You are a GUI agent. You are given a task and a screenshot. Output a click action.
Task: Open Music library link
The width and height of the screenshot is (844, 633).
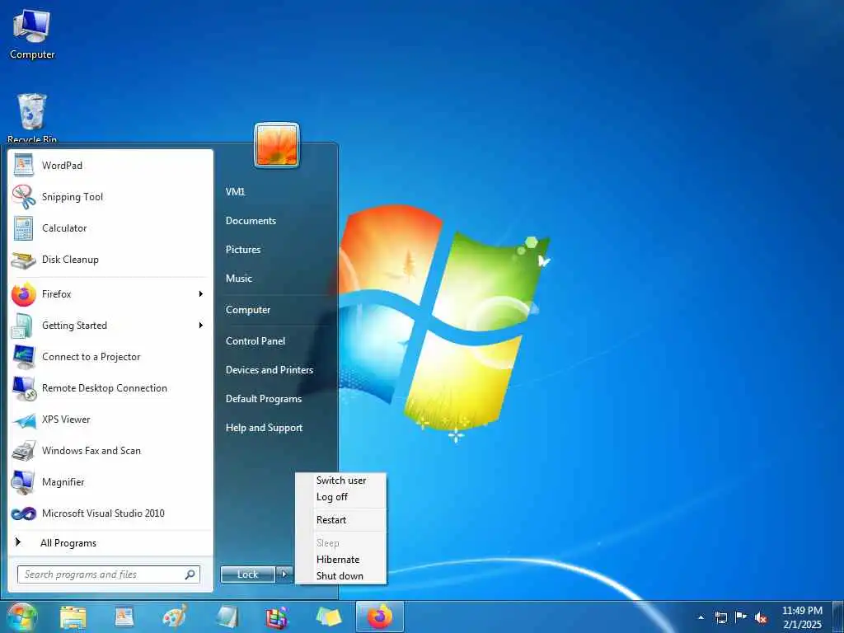[x=238, y=279]
